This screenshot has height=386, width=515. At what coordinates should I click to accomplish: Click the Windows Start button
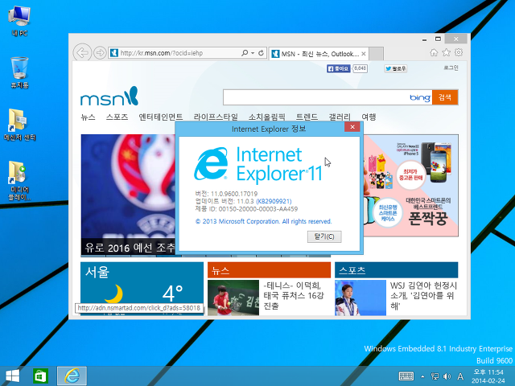[13, 376]
